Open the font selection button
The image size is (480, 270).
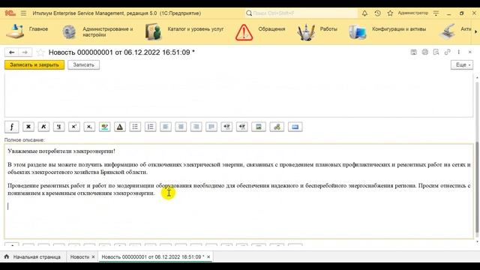tap(12, 127)
